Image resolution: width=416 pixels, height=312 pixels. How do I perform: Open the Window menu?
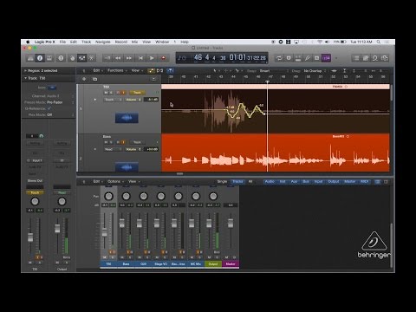(x=162, y=42)
